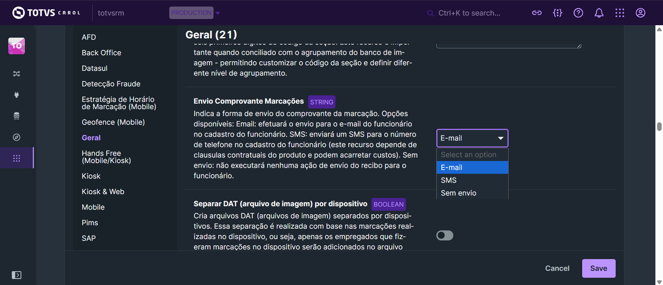This screenshot has width=663, height=285.
Task: Click the compass explore sidebar icon
Action: (17, 137)
